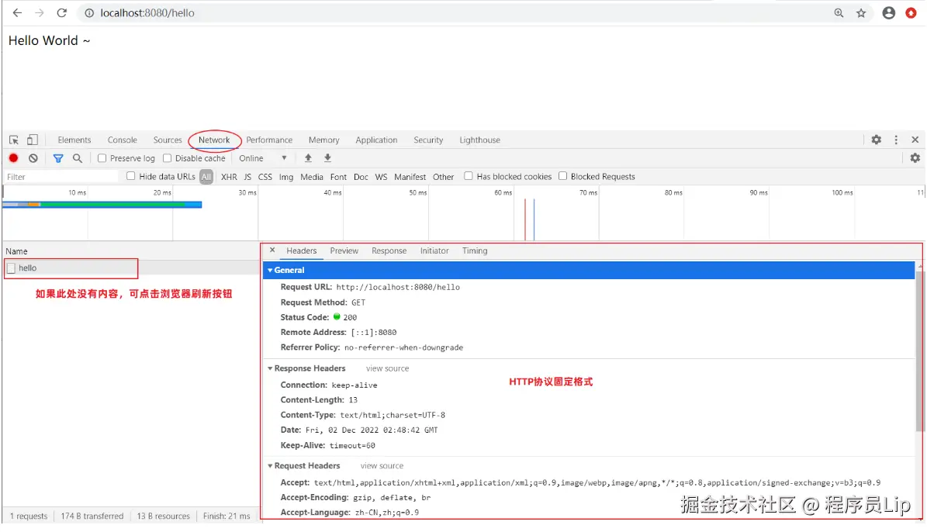Filter requests by Font

click(x=338, y=177)
